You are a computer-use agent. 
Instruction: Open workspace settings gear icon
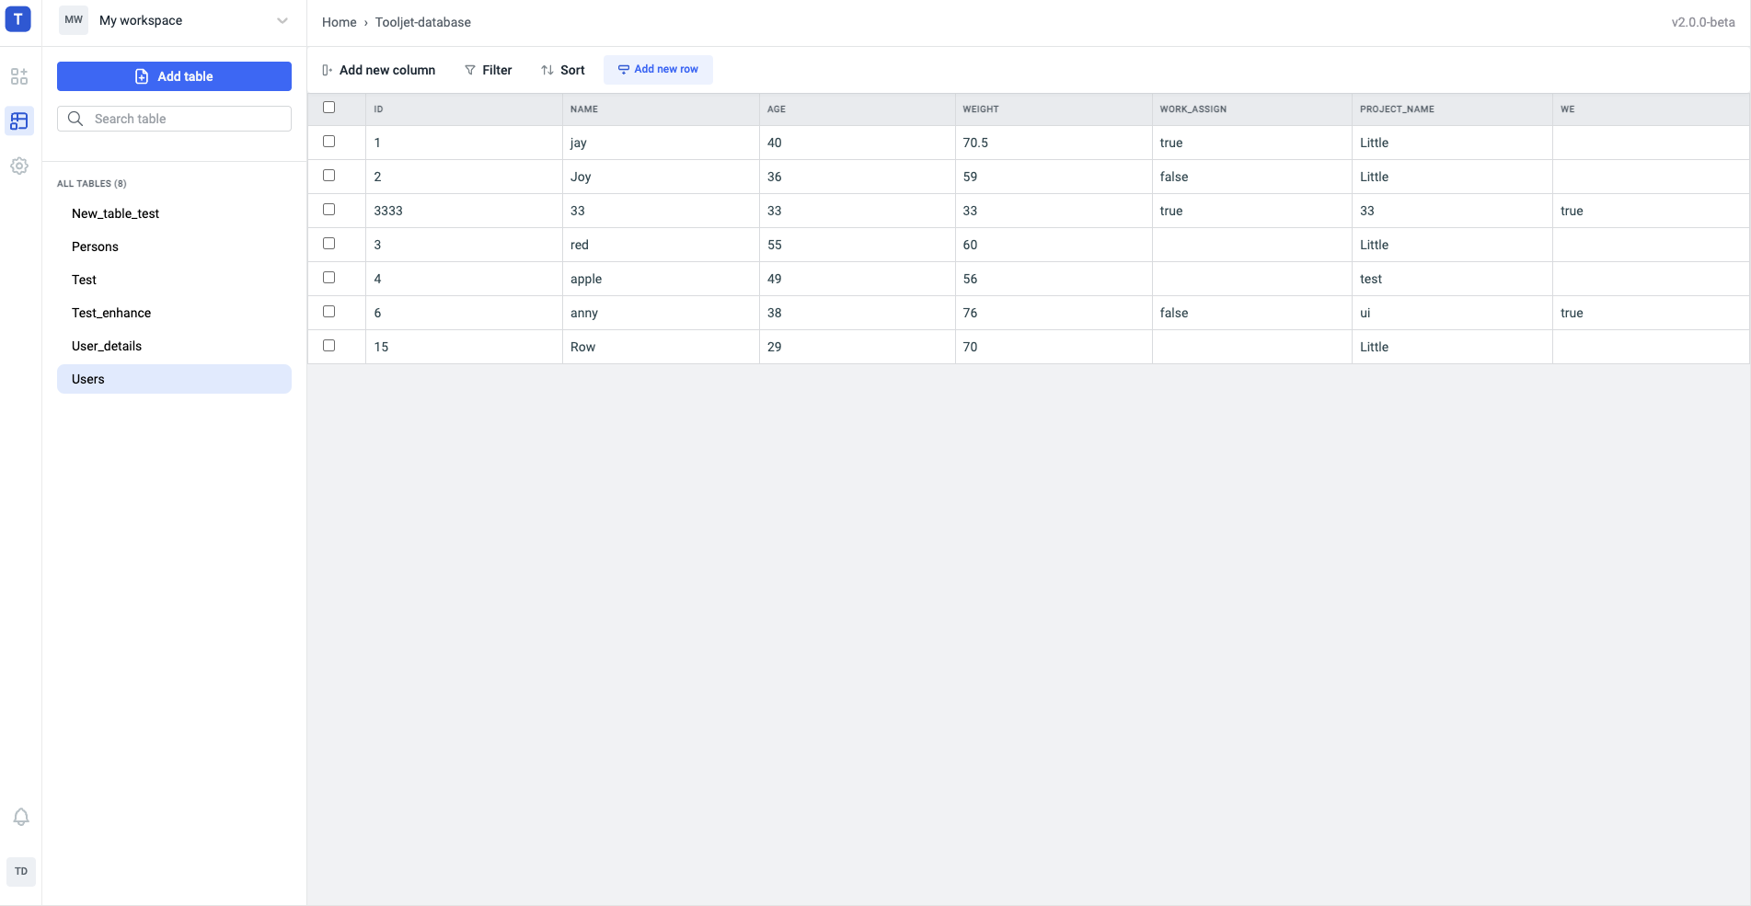click(19, 166)
